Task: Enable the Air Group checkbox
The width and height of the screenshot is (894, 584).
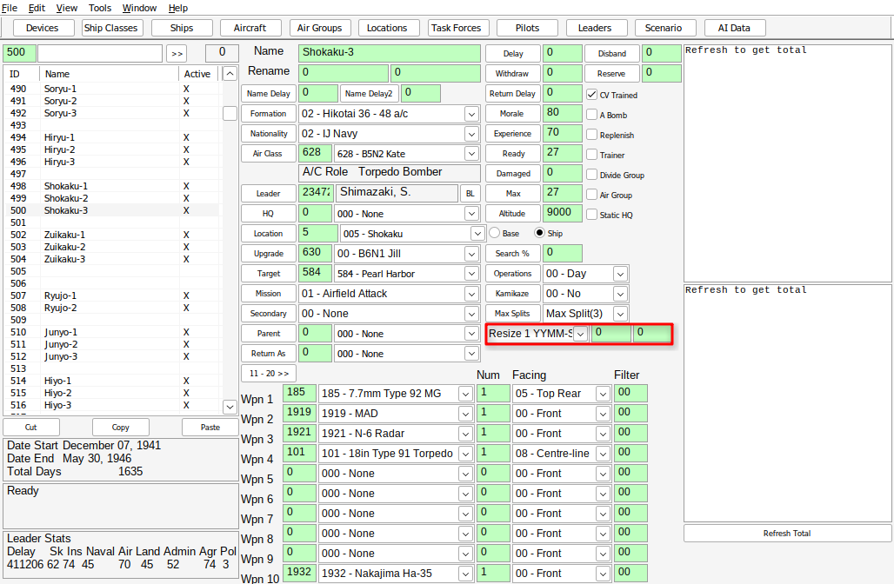Action: click(592, 195)
